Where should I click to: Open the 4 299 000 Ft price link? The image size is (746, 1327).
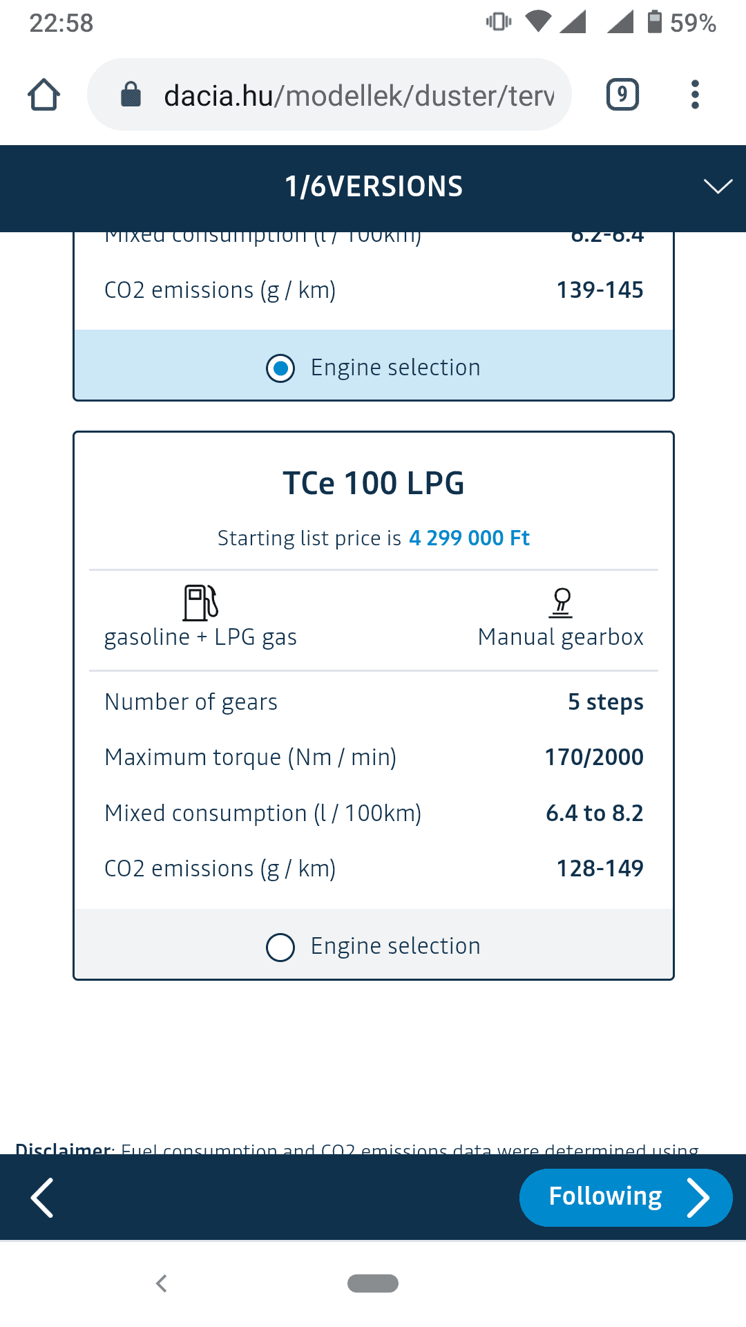tap(469, 538)
